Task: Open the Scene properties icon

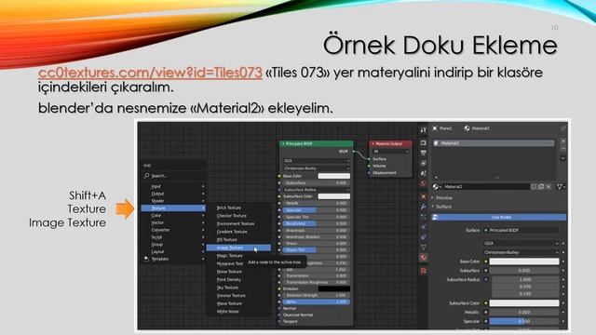Action: (424, 173)
